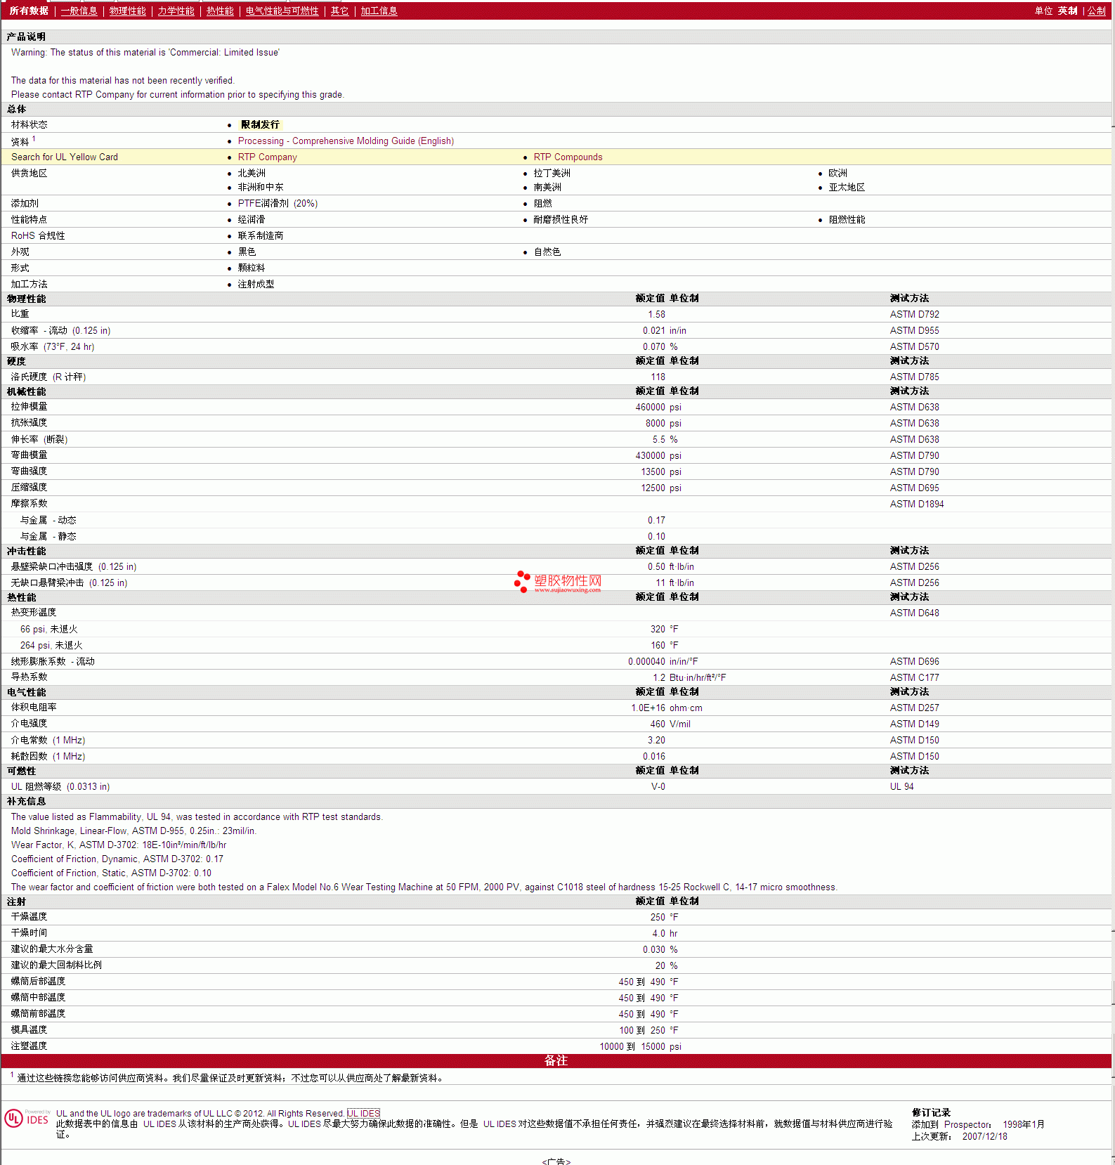Click the Search for UL Yellow Card label
Viewport: 1115px width, 1165px height.
pyautogui.click(x=65, y=157)
